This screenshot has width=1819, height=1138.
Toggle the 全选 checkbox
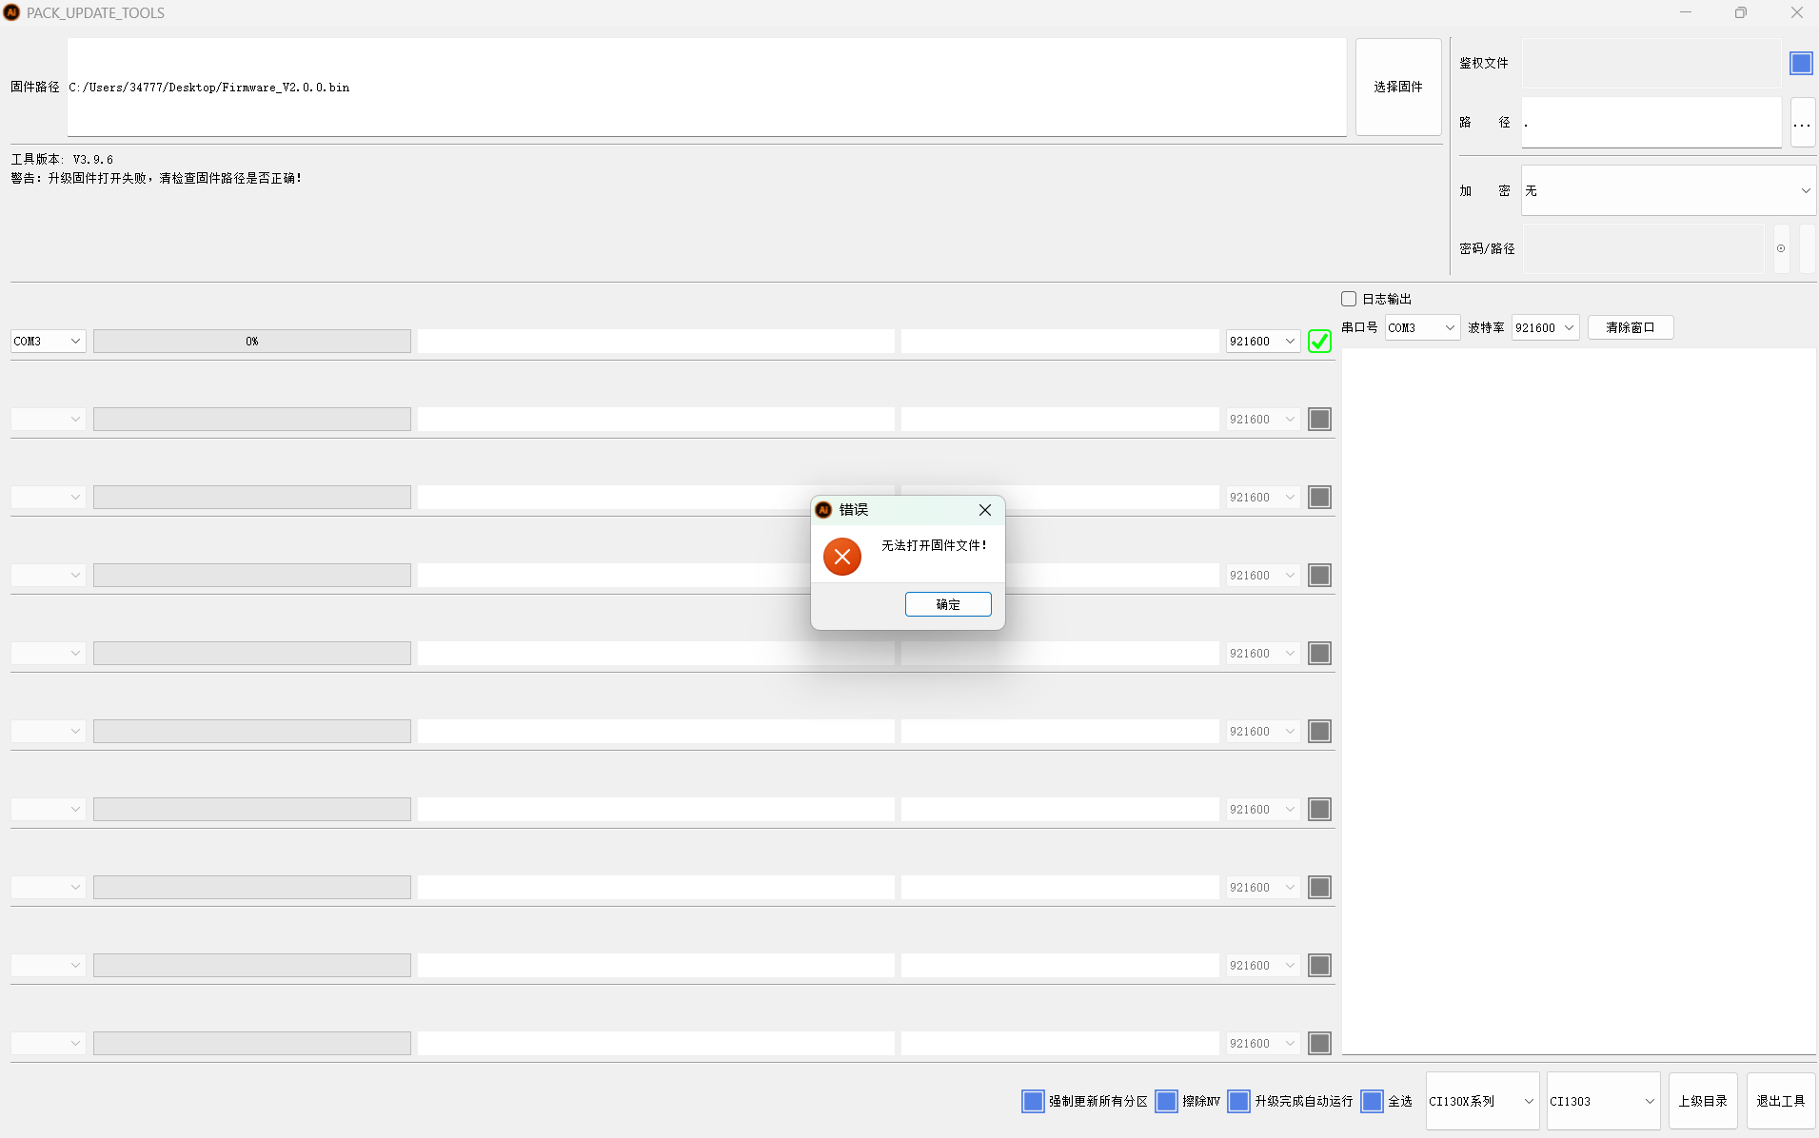pos(1372,1101)
